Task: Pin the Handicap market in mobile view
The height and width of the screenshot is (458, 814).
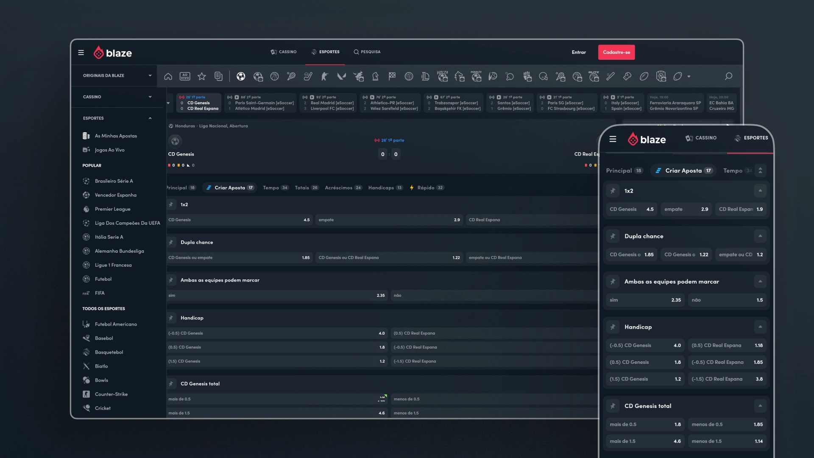Action: tap(613, 327)
